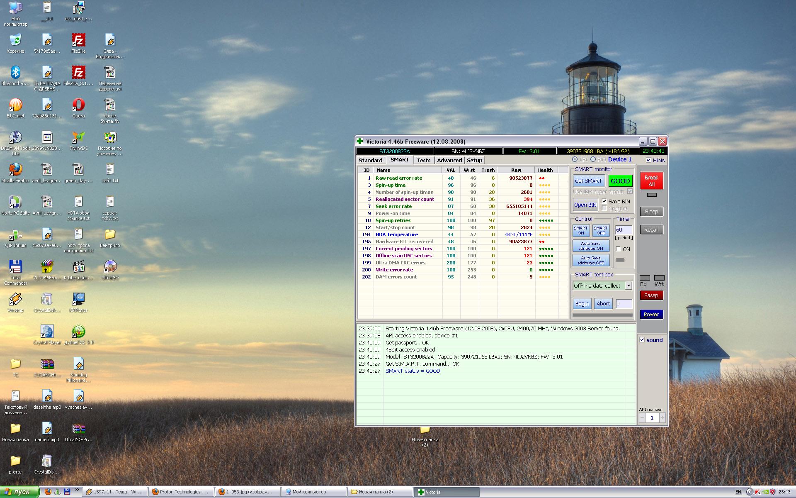Open the Setup tab
Screen dimensions: 796x498
(475, 160)
